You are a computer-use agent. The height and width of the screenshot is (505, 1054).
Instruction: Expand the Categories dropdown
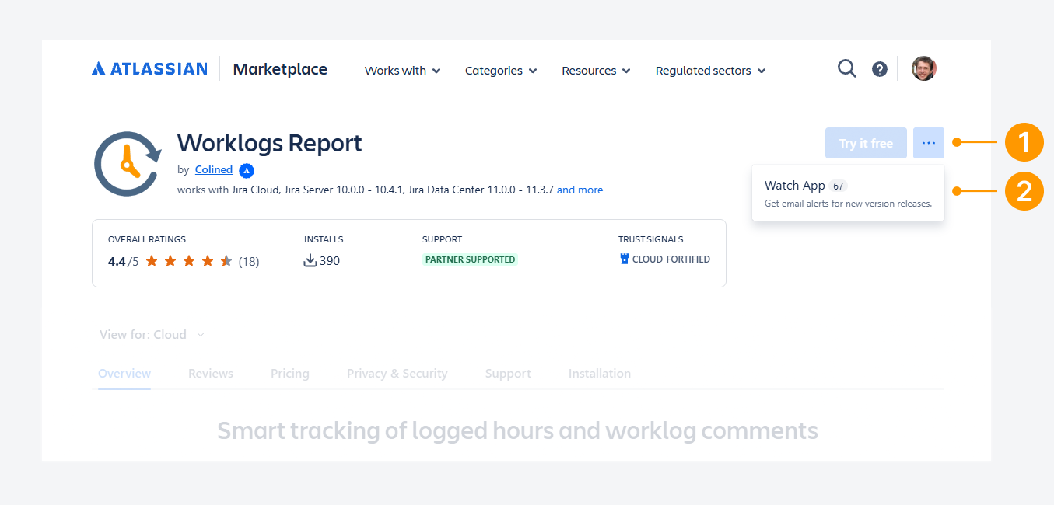(501, 71)
